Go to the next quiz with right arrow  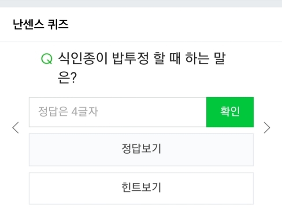[x=267, y=128]
